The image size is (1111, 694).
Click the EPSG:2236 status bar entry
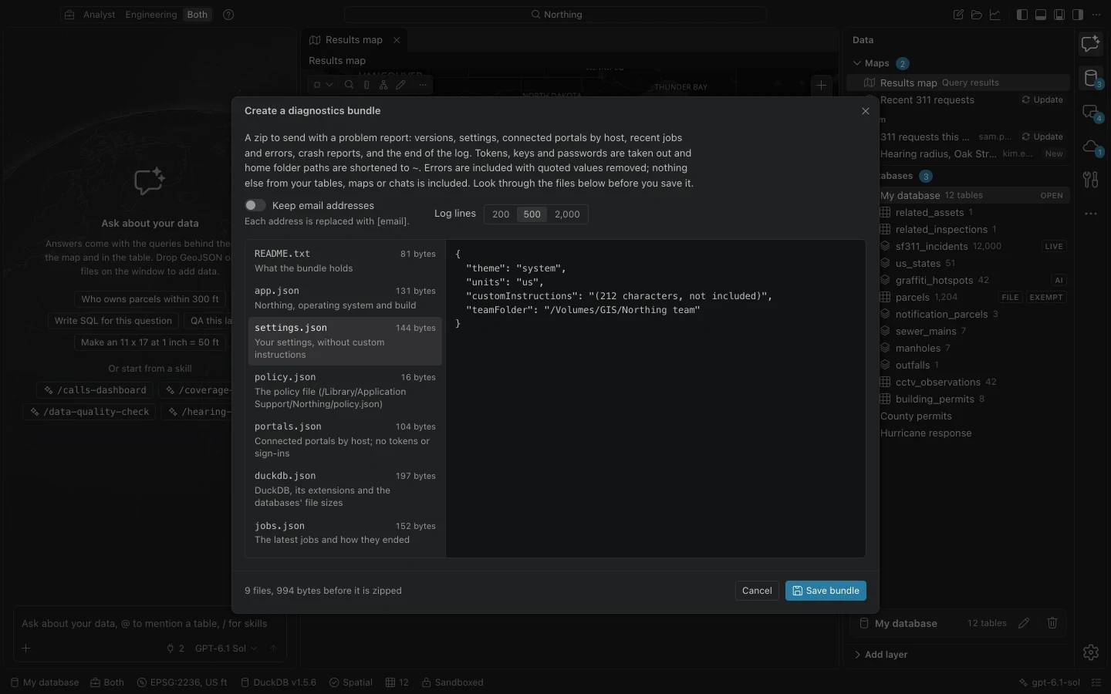point(182,682)
